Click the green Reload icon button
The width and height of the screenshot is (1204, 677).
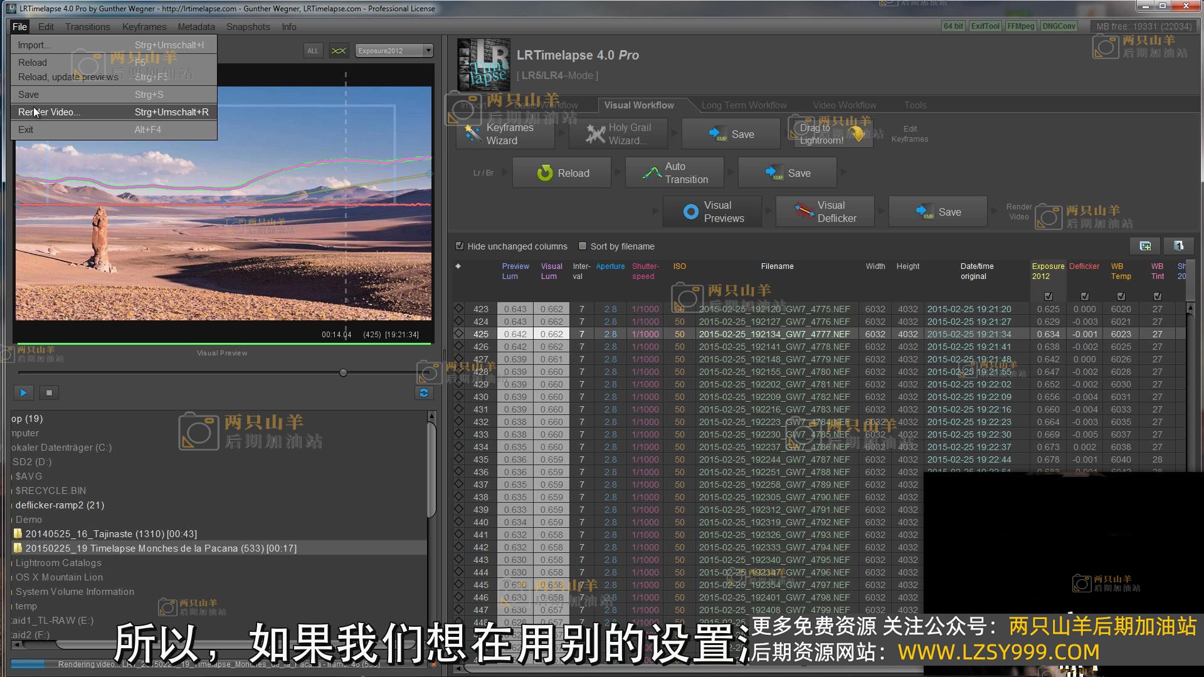(x=544, y=173)
